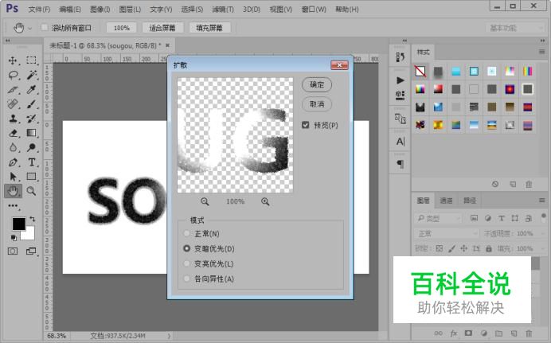Image resolution: width=551 pixels, height=343 pixels.
Task: Enable 滚动所有窗口 checkbox
Action: coord(45,27)
